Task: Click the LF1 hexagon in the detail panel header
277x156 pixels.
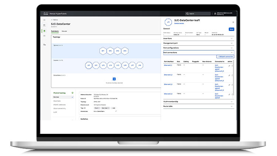Action: 168,22
